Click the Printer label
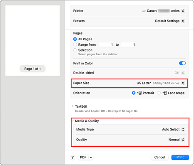The image size is (194, 165). [78, 11]
